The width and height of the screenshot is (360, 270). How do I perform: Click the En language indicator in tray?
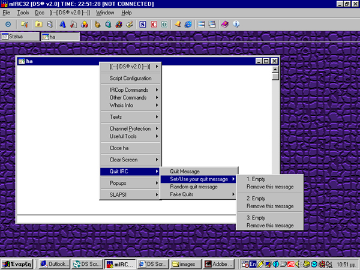pos(253,264)
